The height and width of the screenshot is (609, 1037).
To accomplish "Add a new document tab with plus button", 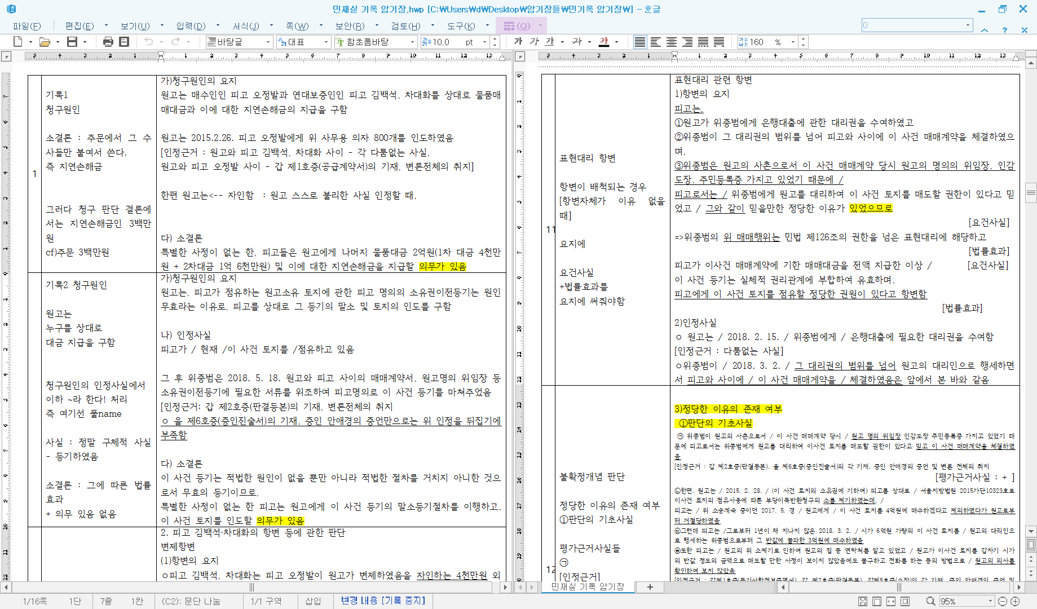I will (650, 587).
